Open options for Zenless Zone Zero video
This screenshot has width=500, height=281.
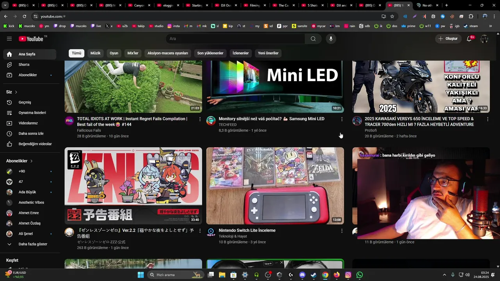click(x=200, y=231)
